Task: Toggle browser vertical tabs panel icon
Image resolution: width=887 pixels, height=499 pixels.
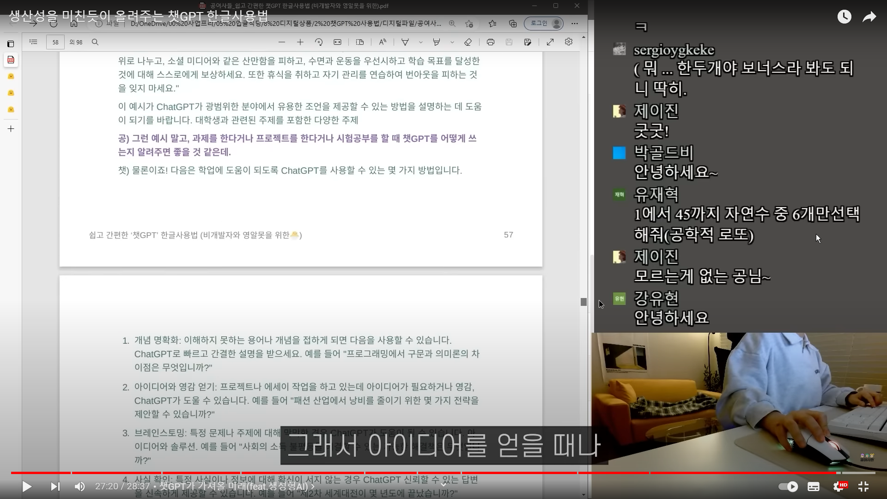Action: point(11,44)
